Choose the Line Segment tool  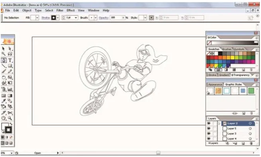(x=4, y=66)
